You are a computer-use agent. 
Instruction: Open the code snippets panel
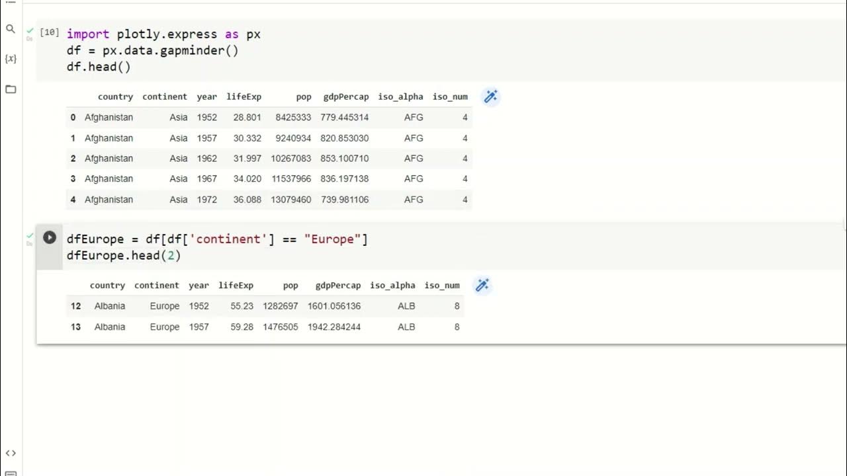coord(10,454)
